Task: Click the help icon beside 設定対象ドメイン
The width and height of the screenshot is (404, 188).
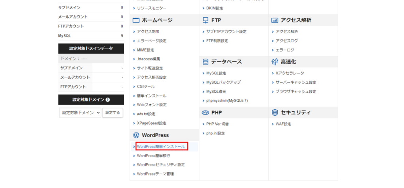Action: click(x=108, y=100)
